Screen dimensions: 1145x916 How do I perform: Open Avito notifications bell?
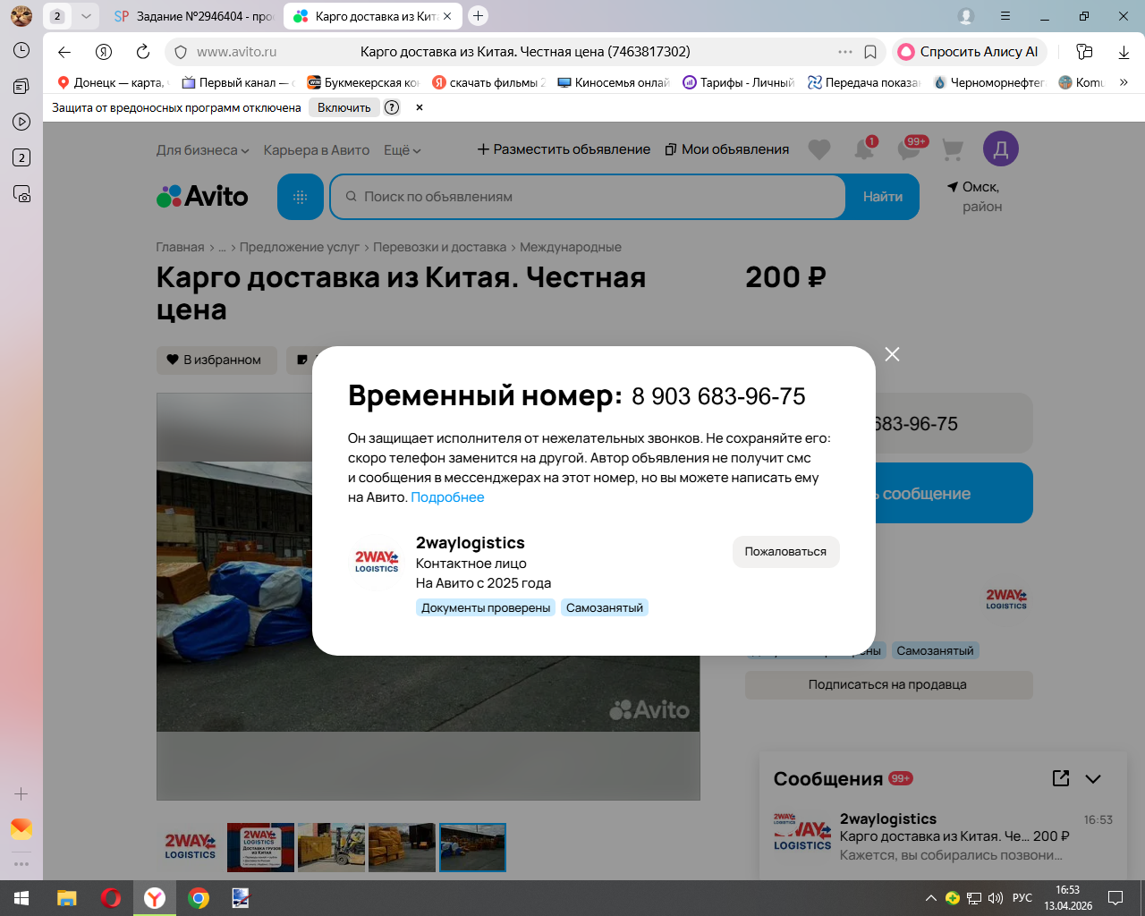pos(863,149)
